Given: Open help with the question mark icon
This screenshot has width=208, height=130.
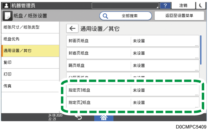Looking at the screenshot, I should coord(165,6).
